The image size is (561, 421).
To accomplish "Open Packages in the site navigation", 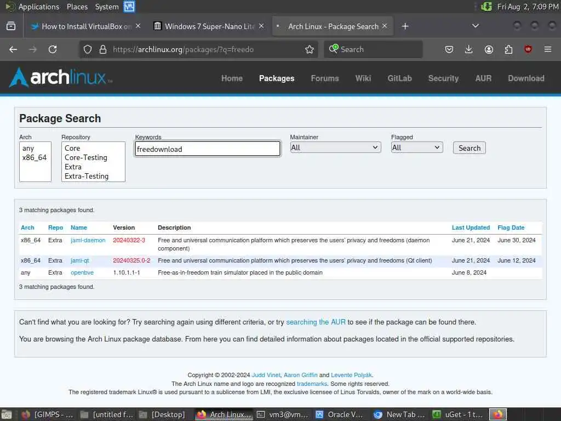I will click(277, 78).
